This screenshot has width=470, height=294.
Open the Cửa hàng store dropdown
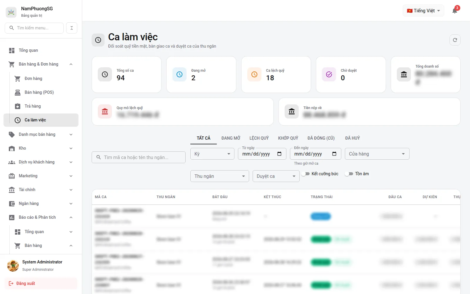click(x=377, y=154)
